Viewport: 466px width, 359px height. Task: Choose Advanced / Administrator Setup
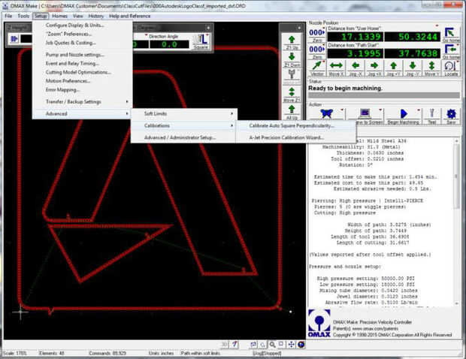183,137
